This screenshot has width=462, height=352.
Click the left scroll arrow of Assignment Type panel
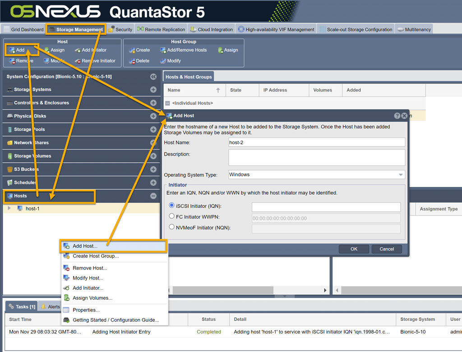click(x=337, y=290)
